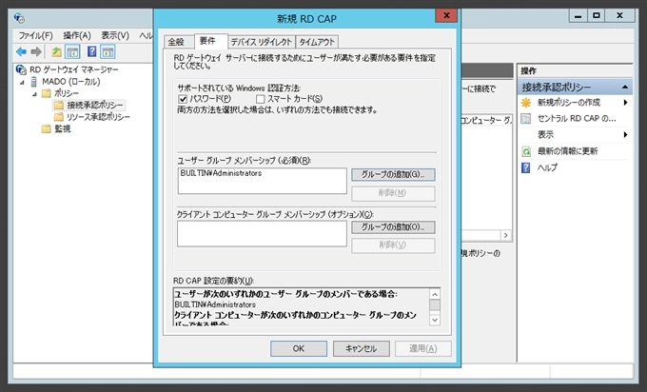The height and width of the screenshot is (392, 647).
Task: Toggle the console tree pane toolbar icon
Action: (x=72, y=51)
